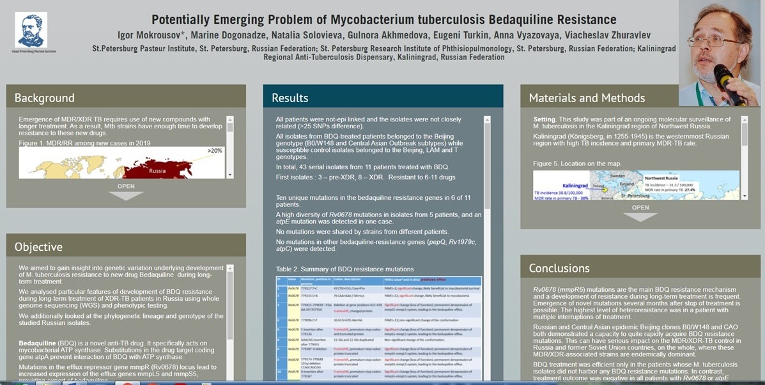Viewport: 765px width, 385px height.
Task: Open Figure 5 Kaliningrad location map
Action: tap(636, 185)
